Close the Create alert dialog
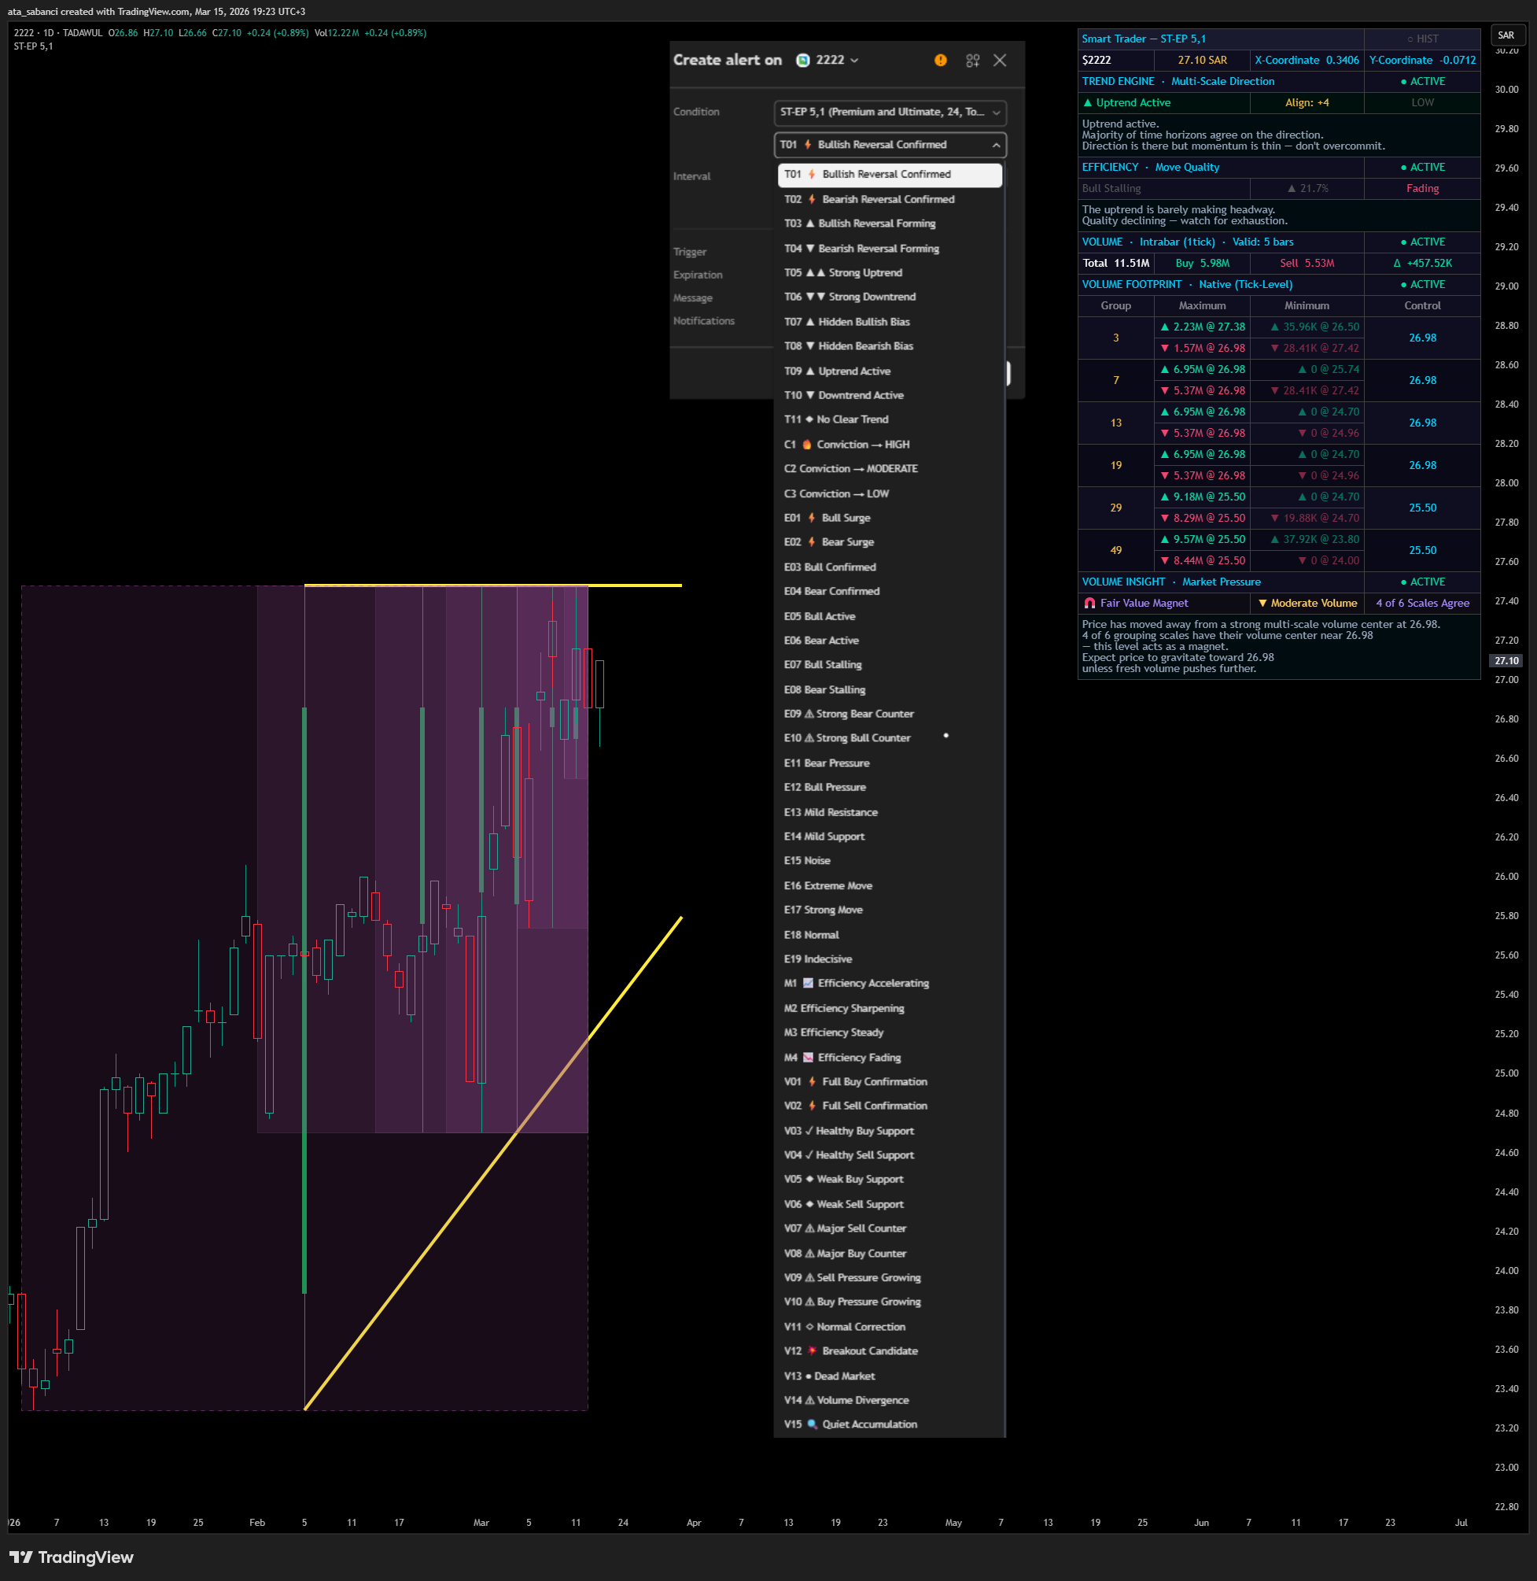1537x1581 pixels. tap(1000, 61)
